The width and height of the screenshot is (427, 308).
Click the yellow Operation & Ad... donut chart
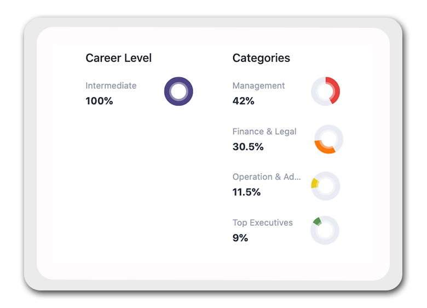(325, 186)
